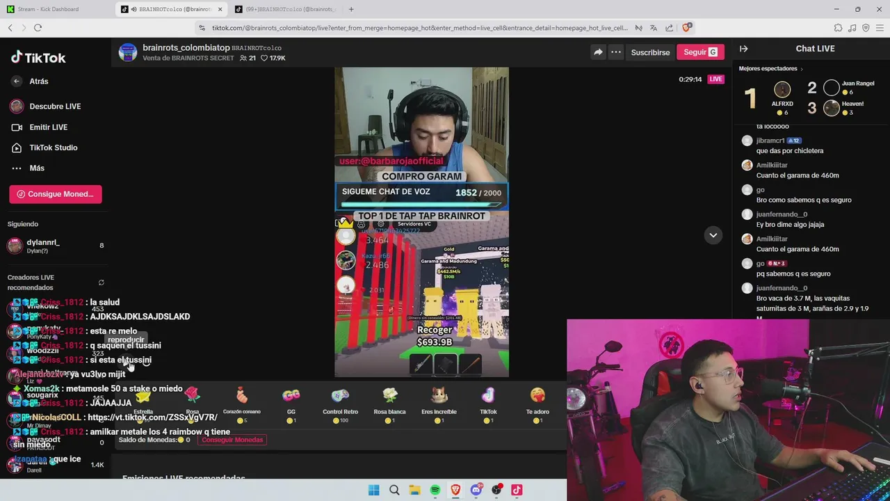This screenshot has width=890, height=501.
Task: Send the GG gift
Action: [x=291, y=404]
